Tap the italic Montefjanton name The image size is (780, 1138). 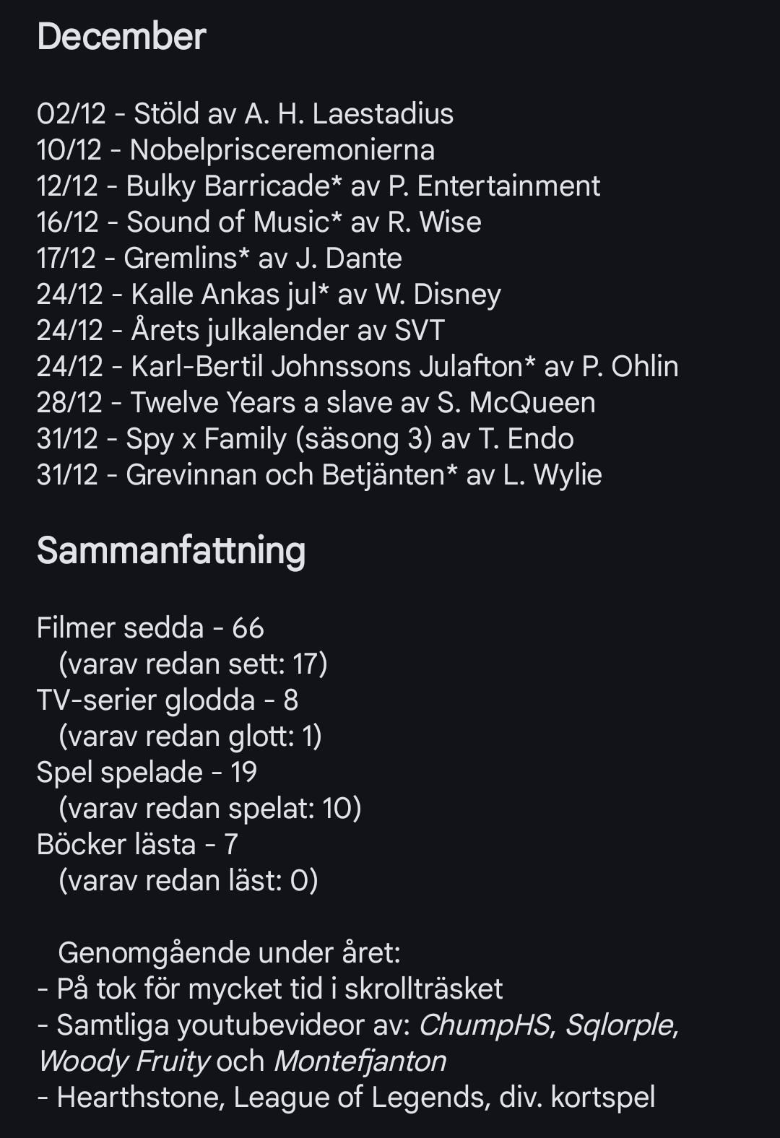[360, 1061]
